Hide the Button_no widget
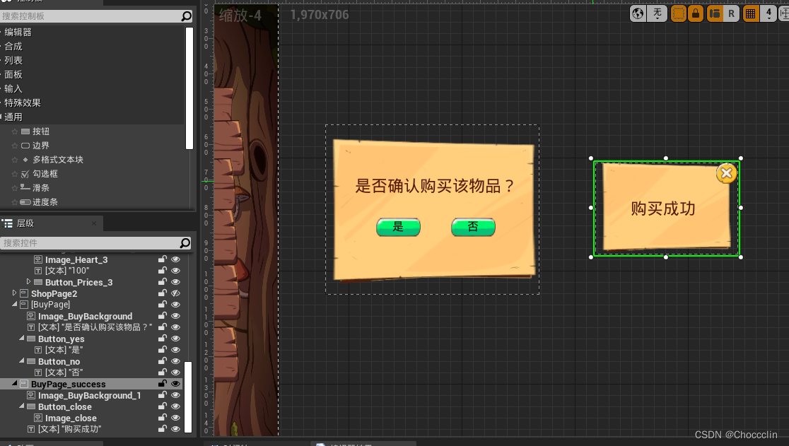This screenshot has height=446, width=789. (175, 361)
